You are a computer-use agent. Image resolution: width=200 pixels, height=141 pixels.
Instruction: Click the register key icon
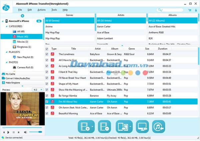click(x=196, y=10)
